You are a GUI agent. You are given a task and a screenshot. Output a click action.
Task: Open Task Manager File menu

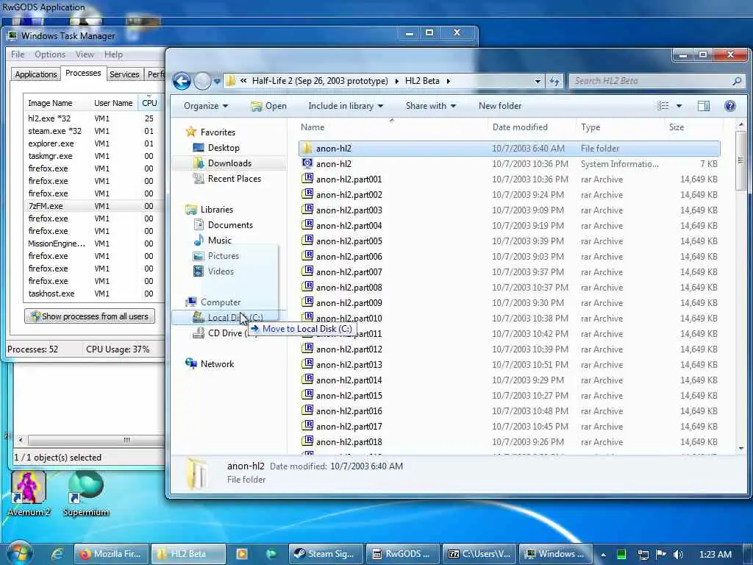(x=18, y=54)
